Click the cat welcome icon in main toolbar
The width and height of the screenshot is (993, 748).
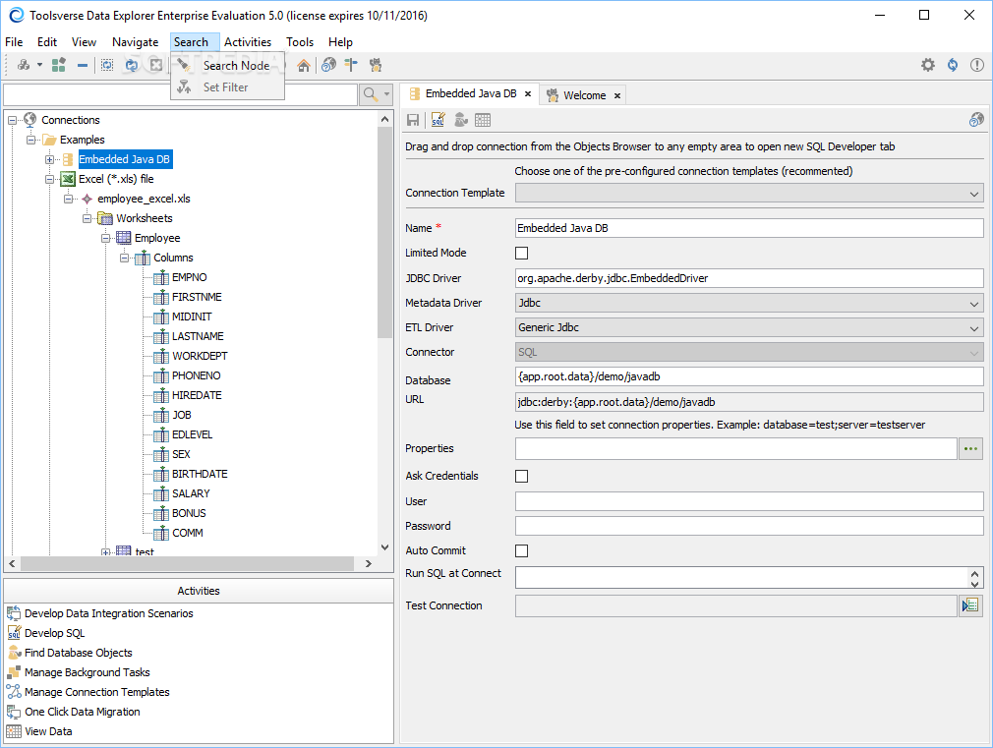coord(376,65)
